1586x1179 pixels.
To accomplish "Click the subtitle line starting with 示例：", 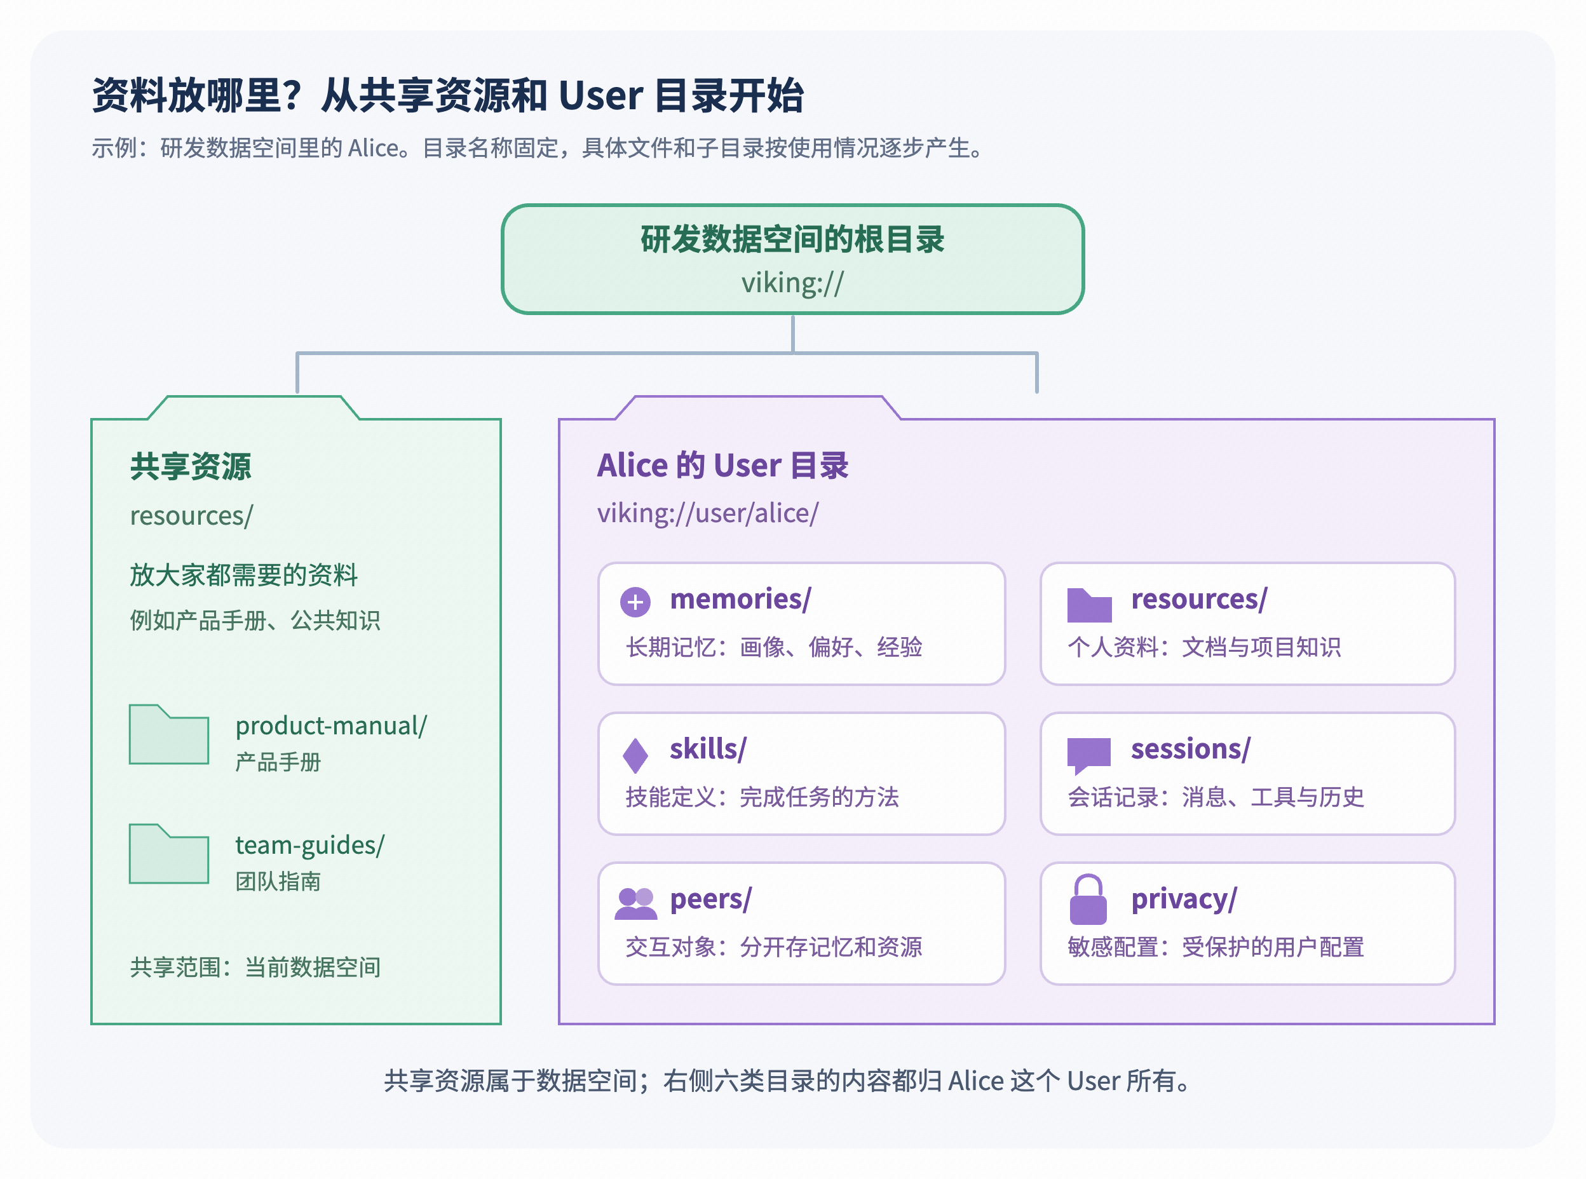I will 539,148.
